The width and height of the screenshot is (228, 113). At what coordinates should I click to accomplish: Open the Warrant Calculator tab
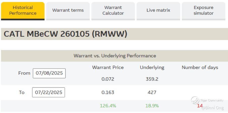[x=113, y=10]
